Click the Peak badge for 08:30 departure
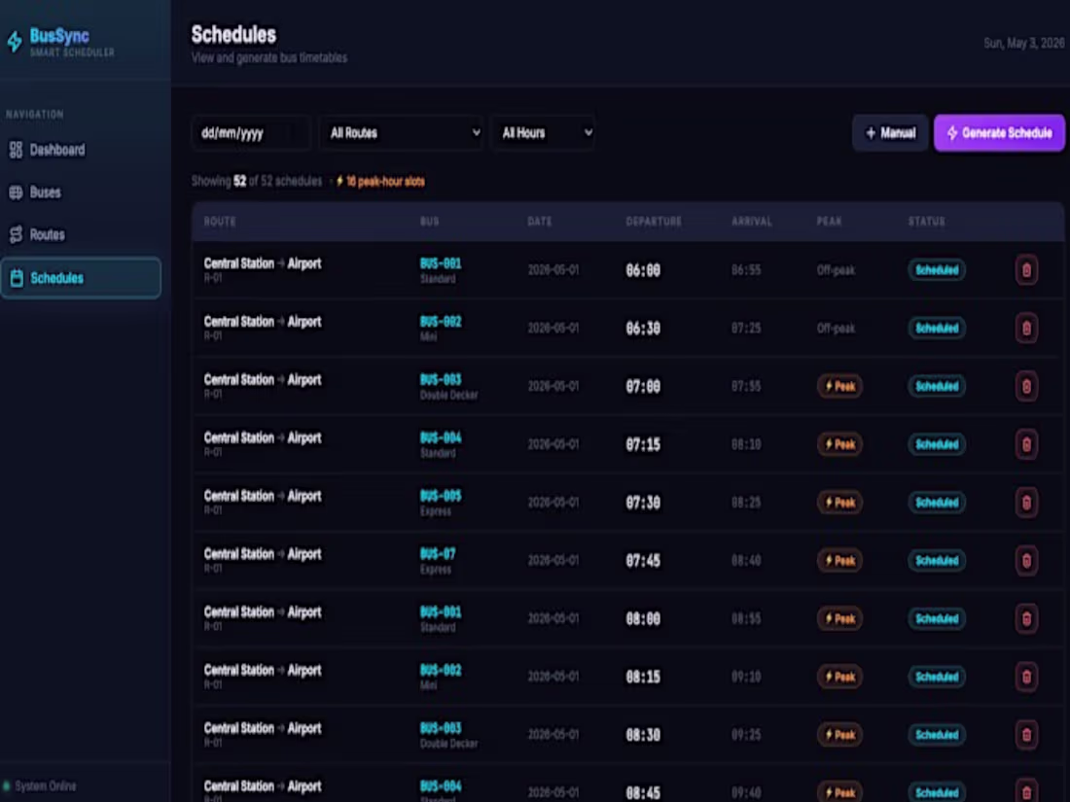Viewport: 1070px width, 802px height. pos(839,735)
